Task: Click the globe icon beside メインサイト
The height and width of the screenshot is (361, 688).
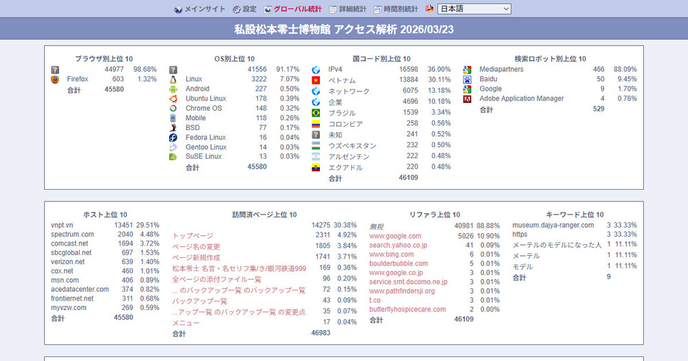Action: tap(178, 9)
